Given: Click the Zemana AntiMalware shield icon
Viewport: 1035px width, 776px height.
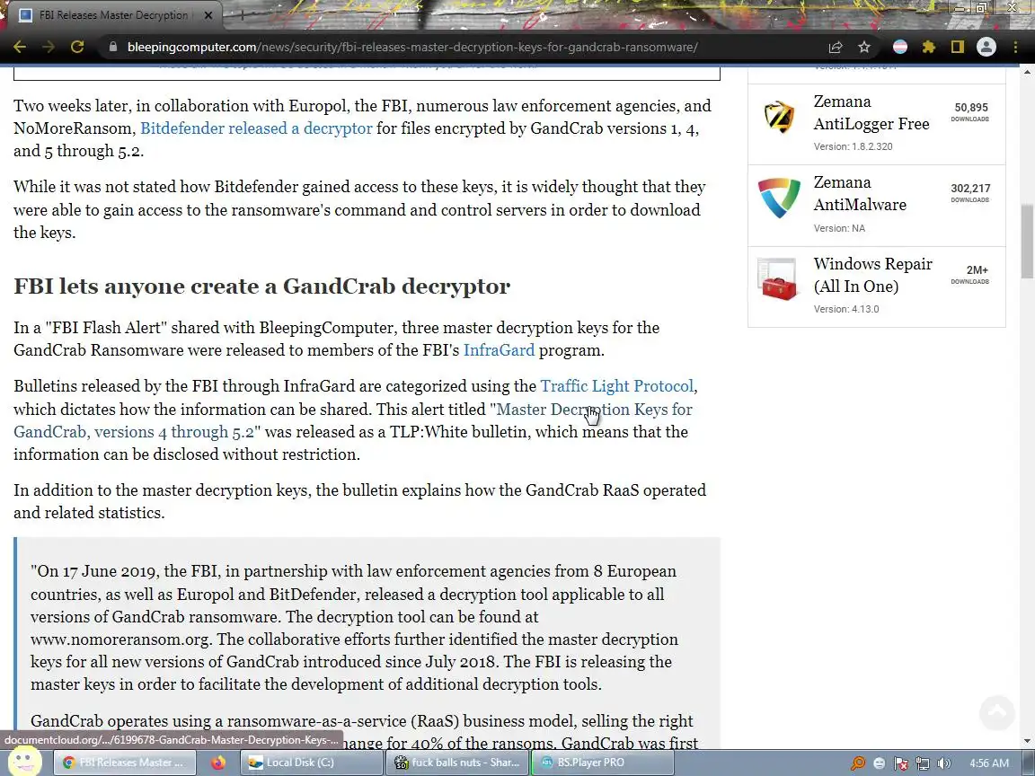Looking at the screenshot, I should 779,198.
